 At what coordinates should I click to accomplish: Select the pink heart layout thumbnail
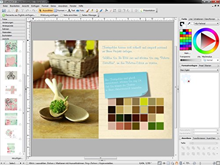[11, 61]
